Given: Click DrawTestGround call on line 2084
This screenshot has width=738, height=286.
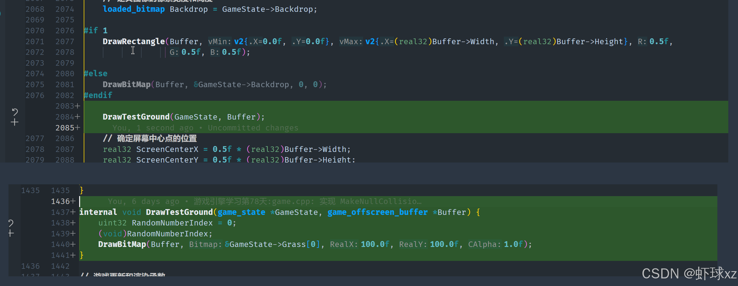Looking at the screenshot, I should tap(136, 117).
